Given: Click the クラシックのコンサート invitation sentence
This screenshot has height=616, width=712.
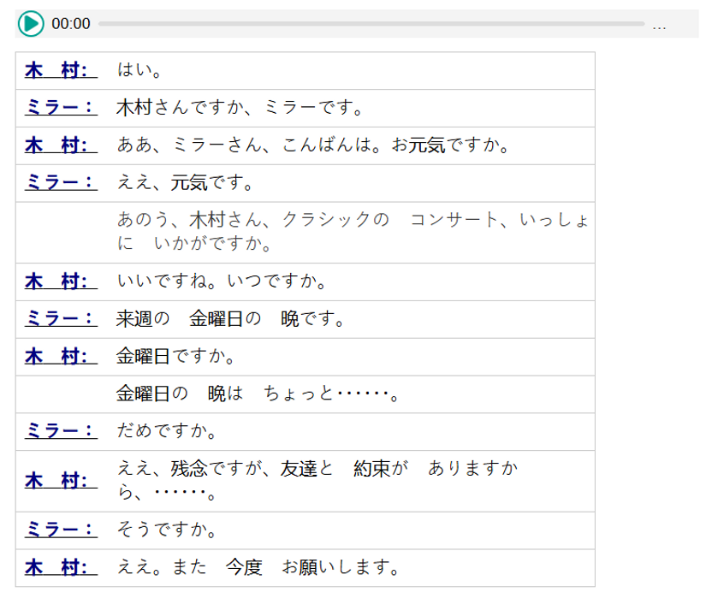Looking at the screenshot, I should tap(352, 232).
